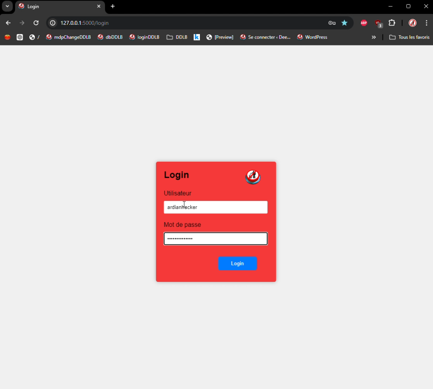Screen dimensions: 433x389
Task: Open the loginDDLB bookmark
Action: pos(144,37)
